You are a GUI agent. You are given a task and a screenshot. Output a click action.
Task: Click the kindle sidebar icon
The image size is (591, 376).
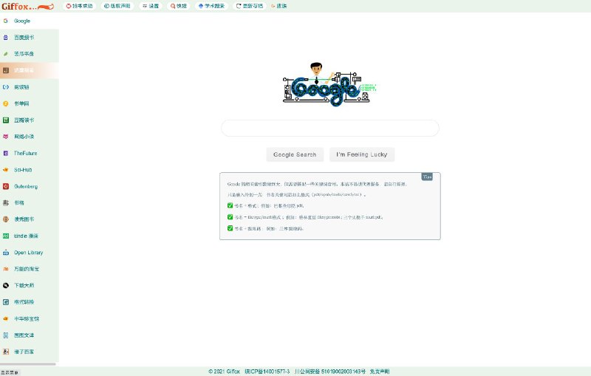point(6,236)
